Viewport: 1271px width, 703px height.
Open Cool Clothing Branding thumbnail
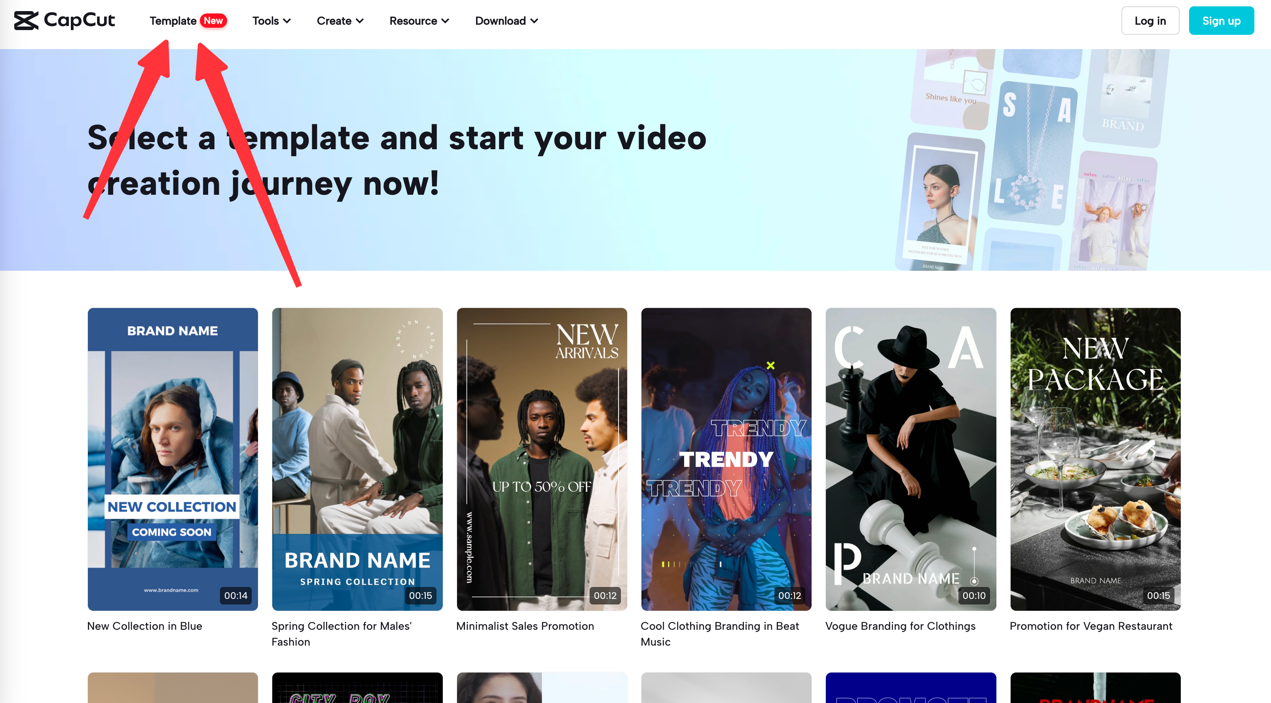726,459
